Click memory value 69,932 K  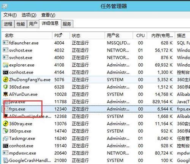(x=164, y=65)
